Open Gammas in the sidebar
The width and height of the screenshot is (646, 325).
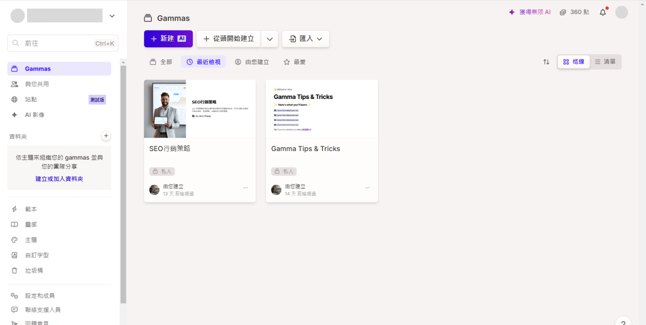coord(59,69)
